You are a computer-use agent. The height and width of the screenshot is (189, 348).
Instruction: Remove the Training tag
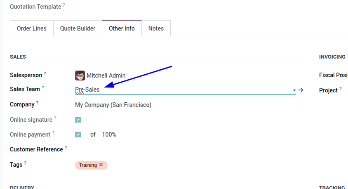point(101,165)
